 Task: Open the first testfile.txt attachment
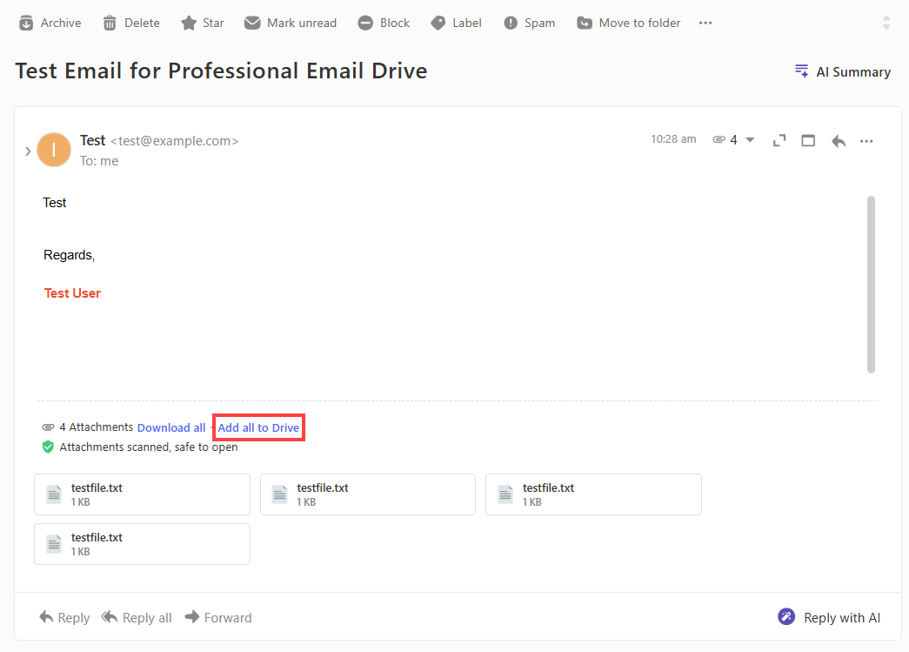[x=142, y=494]
